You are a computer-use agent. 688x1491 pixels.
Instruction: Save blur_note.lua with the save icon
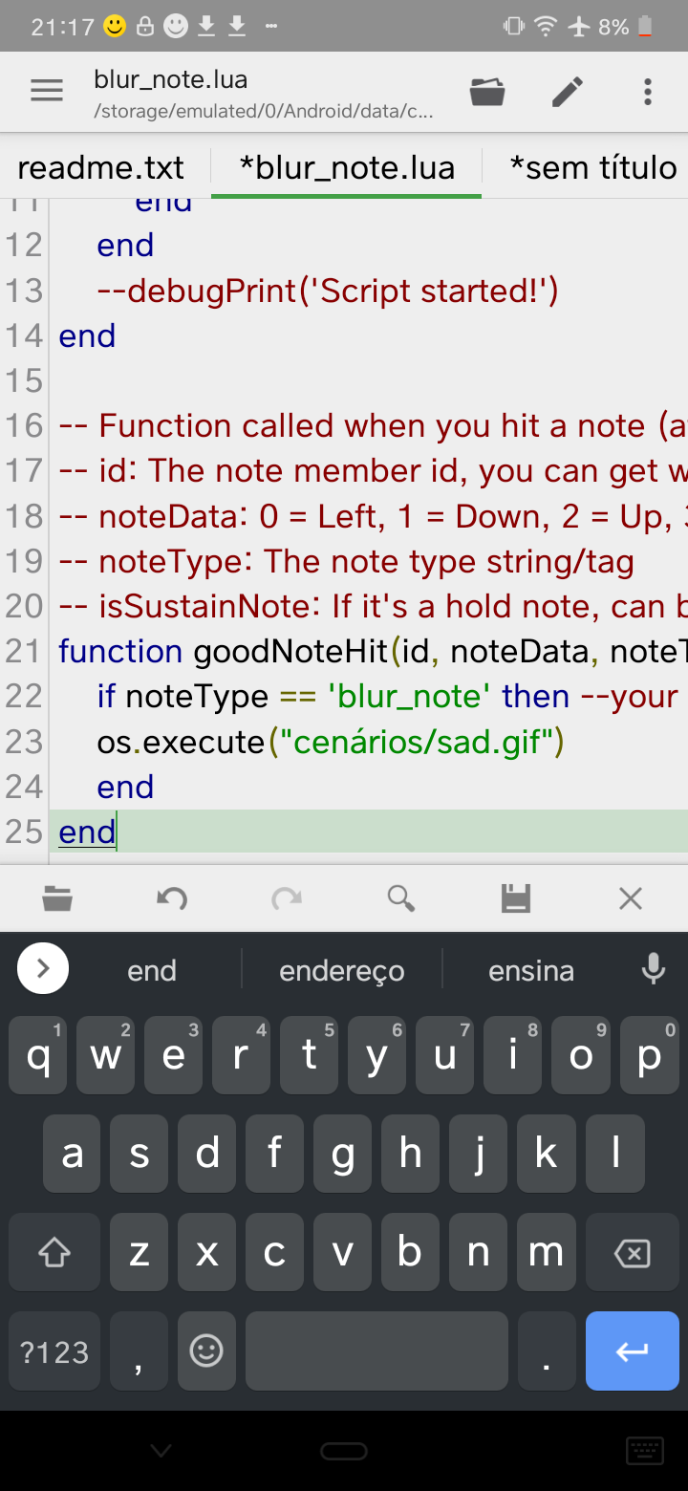pos(516,898)
